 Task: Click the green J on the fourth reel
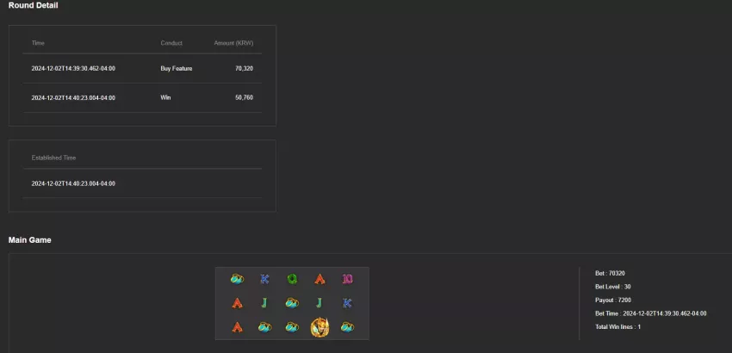click(319, 304)
